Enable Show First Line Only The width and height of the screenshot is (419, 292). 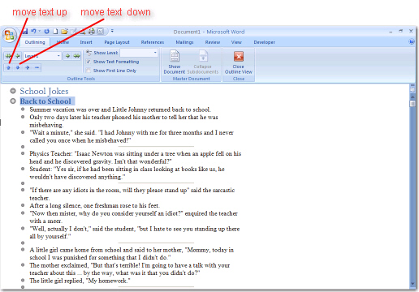point(89,71)
